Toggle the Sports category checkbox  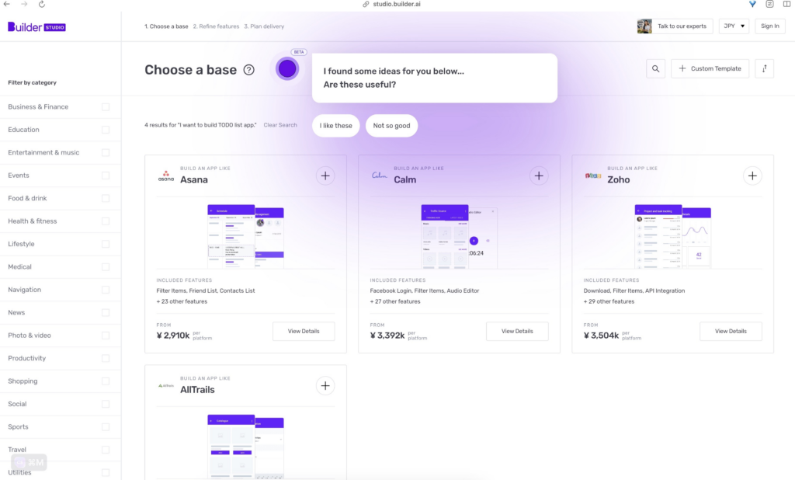pos(106,426)
